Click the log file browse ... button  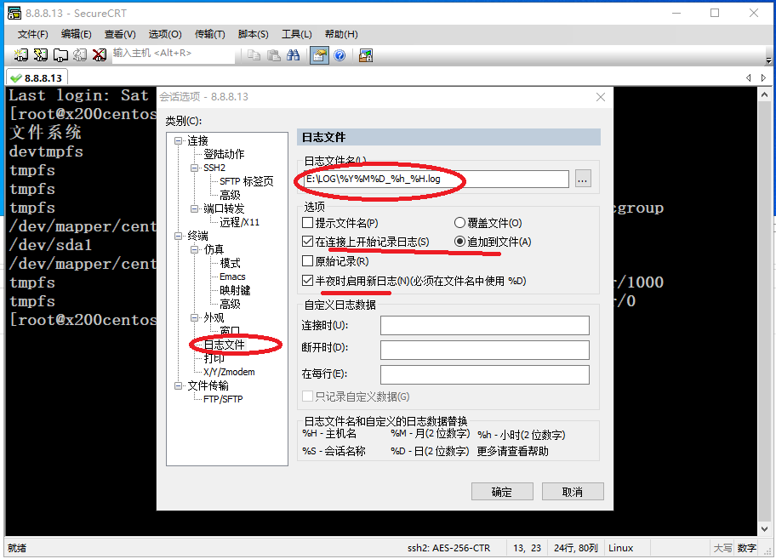[x=583, y=179]
